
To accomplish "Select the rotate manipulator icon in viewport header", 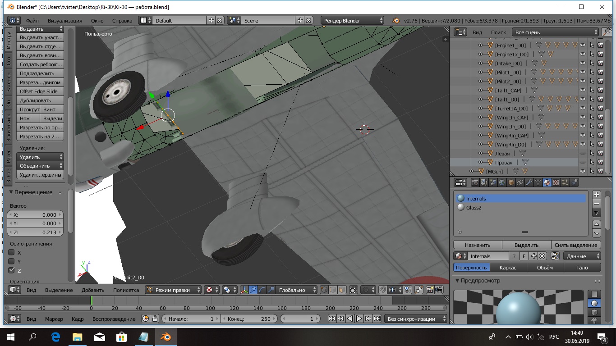I will click(x=262, y=290).
